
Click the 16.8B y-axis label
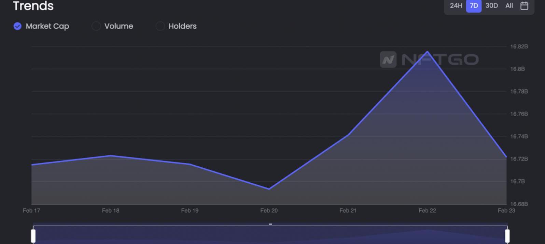pos(517,69)
